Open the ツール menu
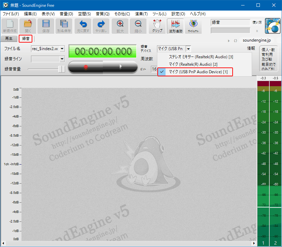The width and height of the screenshot is (282, 247). tap(159, 14)
